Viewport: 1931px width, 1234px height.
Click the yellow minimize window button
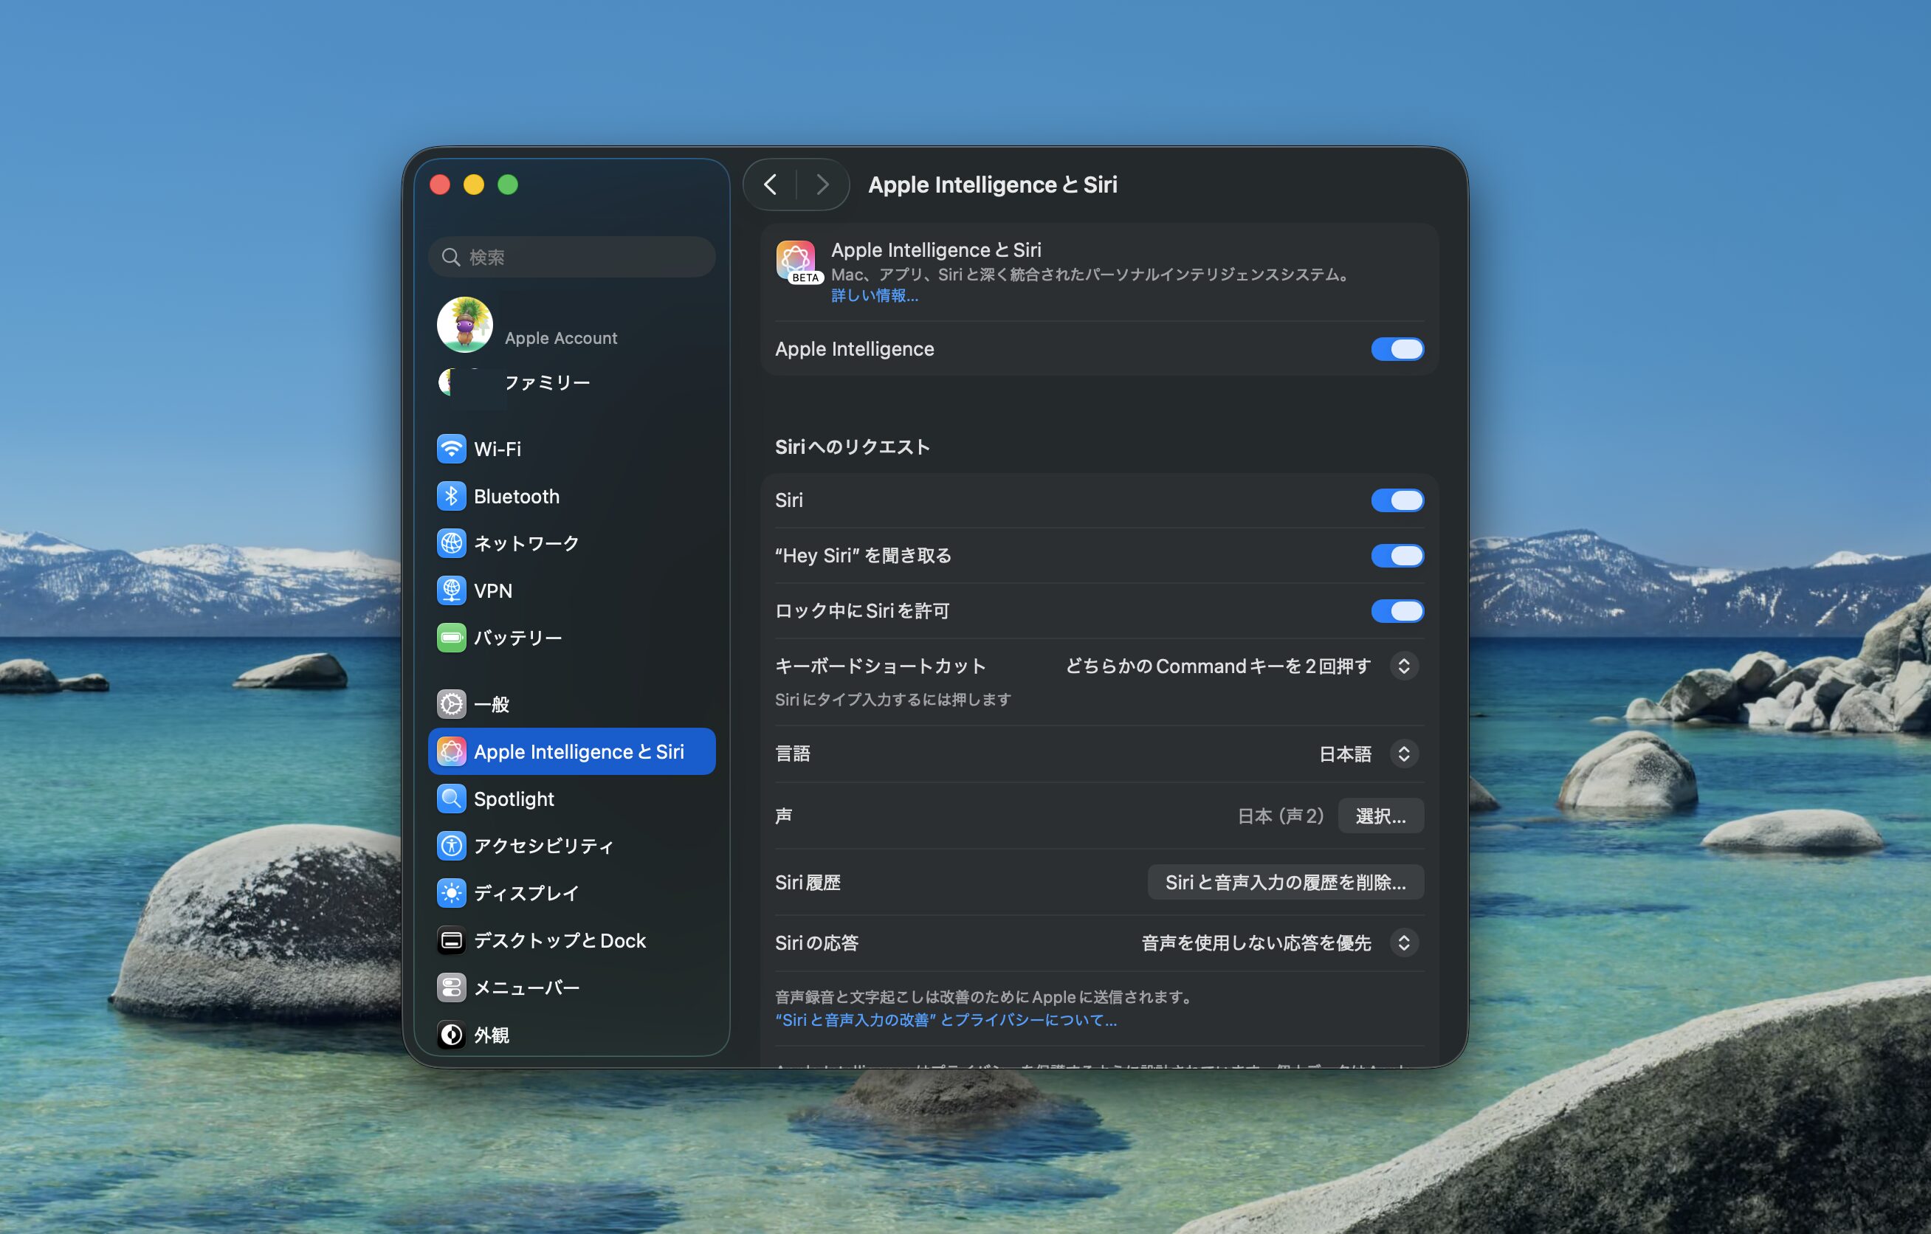tap(474, 185)
